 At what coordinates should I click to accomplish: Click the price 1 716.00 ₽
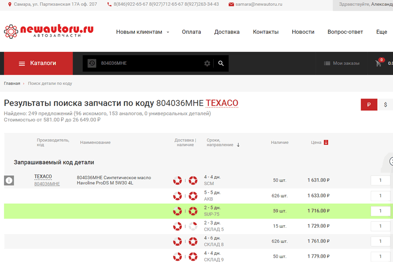point(318,211)
